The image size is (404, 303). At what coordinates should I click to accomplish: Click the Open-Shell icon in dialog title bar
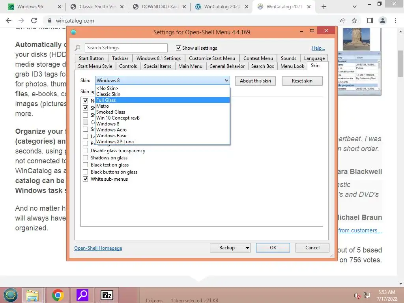73,32
